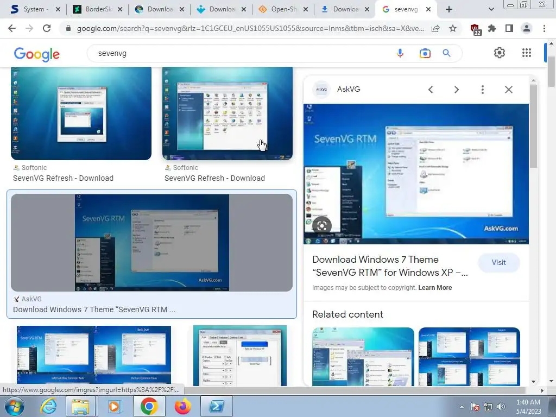Open more options in the AskVG preview panel
Image resolution: width=556 pixels, height=417 pixels.
pyautogui.click(x=482, y=90)
